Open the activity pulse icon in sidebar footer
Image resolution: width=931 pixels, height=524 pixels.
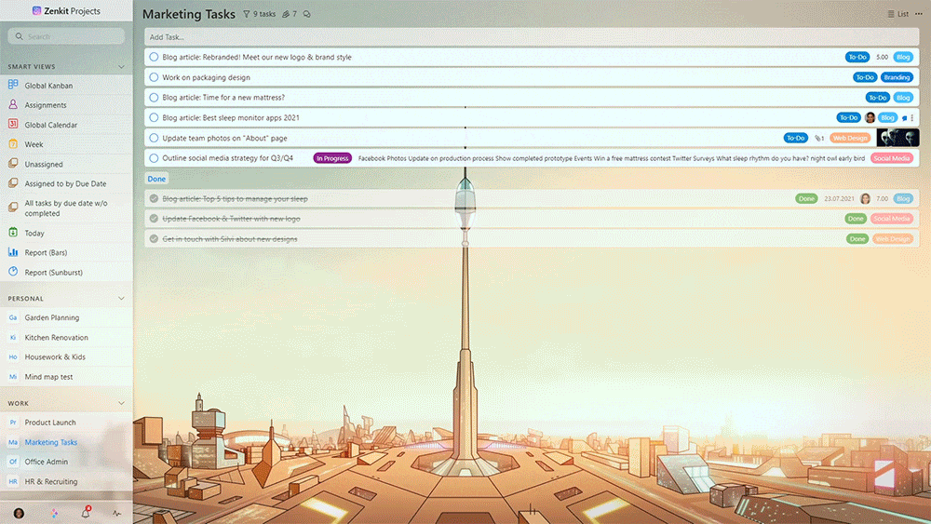coord(117,513)
